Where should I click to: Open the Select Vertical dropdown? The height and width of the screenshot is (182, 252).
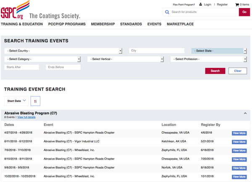pos(126,59)
